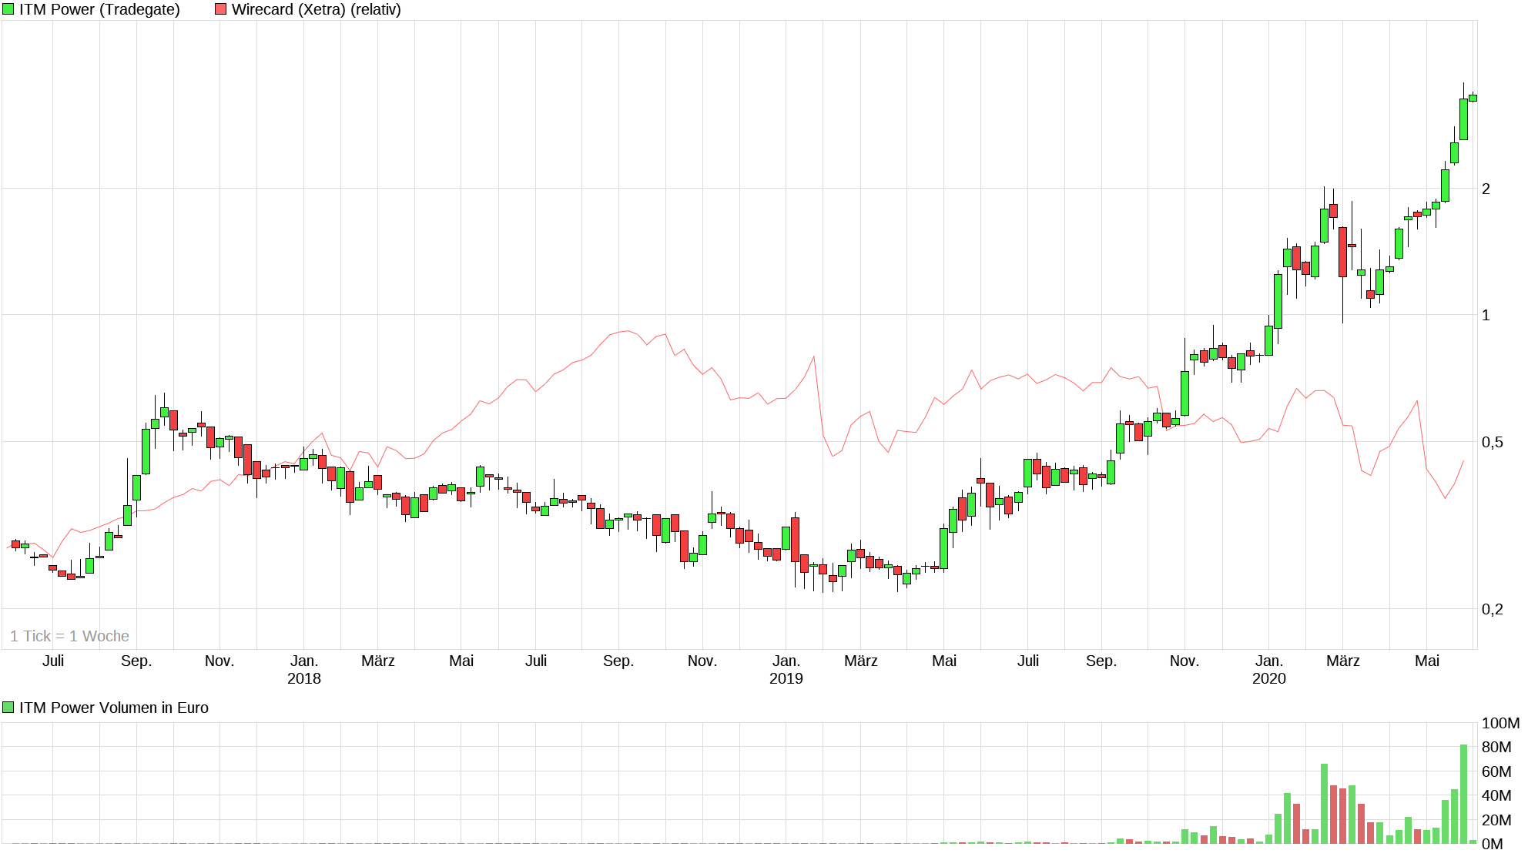Click the tallest green volume bar
Image resolution: width=1538 pixels, height=860 pixels.
pos(1463,793)
